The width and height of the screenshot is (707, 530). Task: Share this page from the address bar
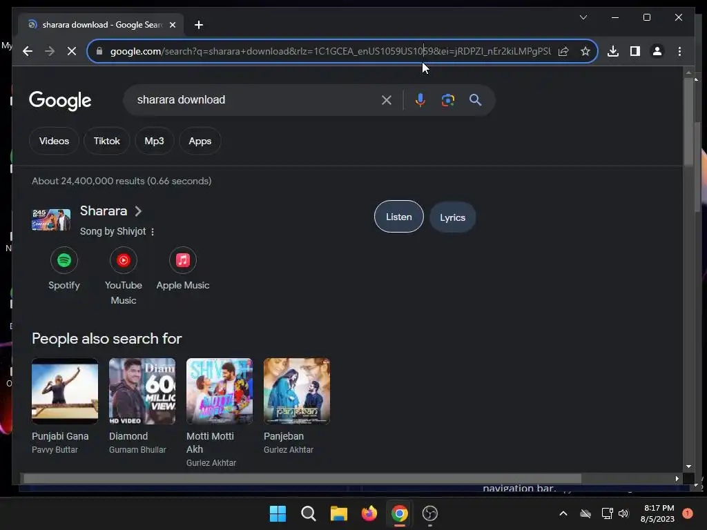563,51
